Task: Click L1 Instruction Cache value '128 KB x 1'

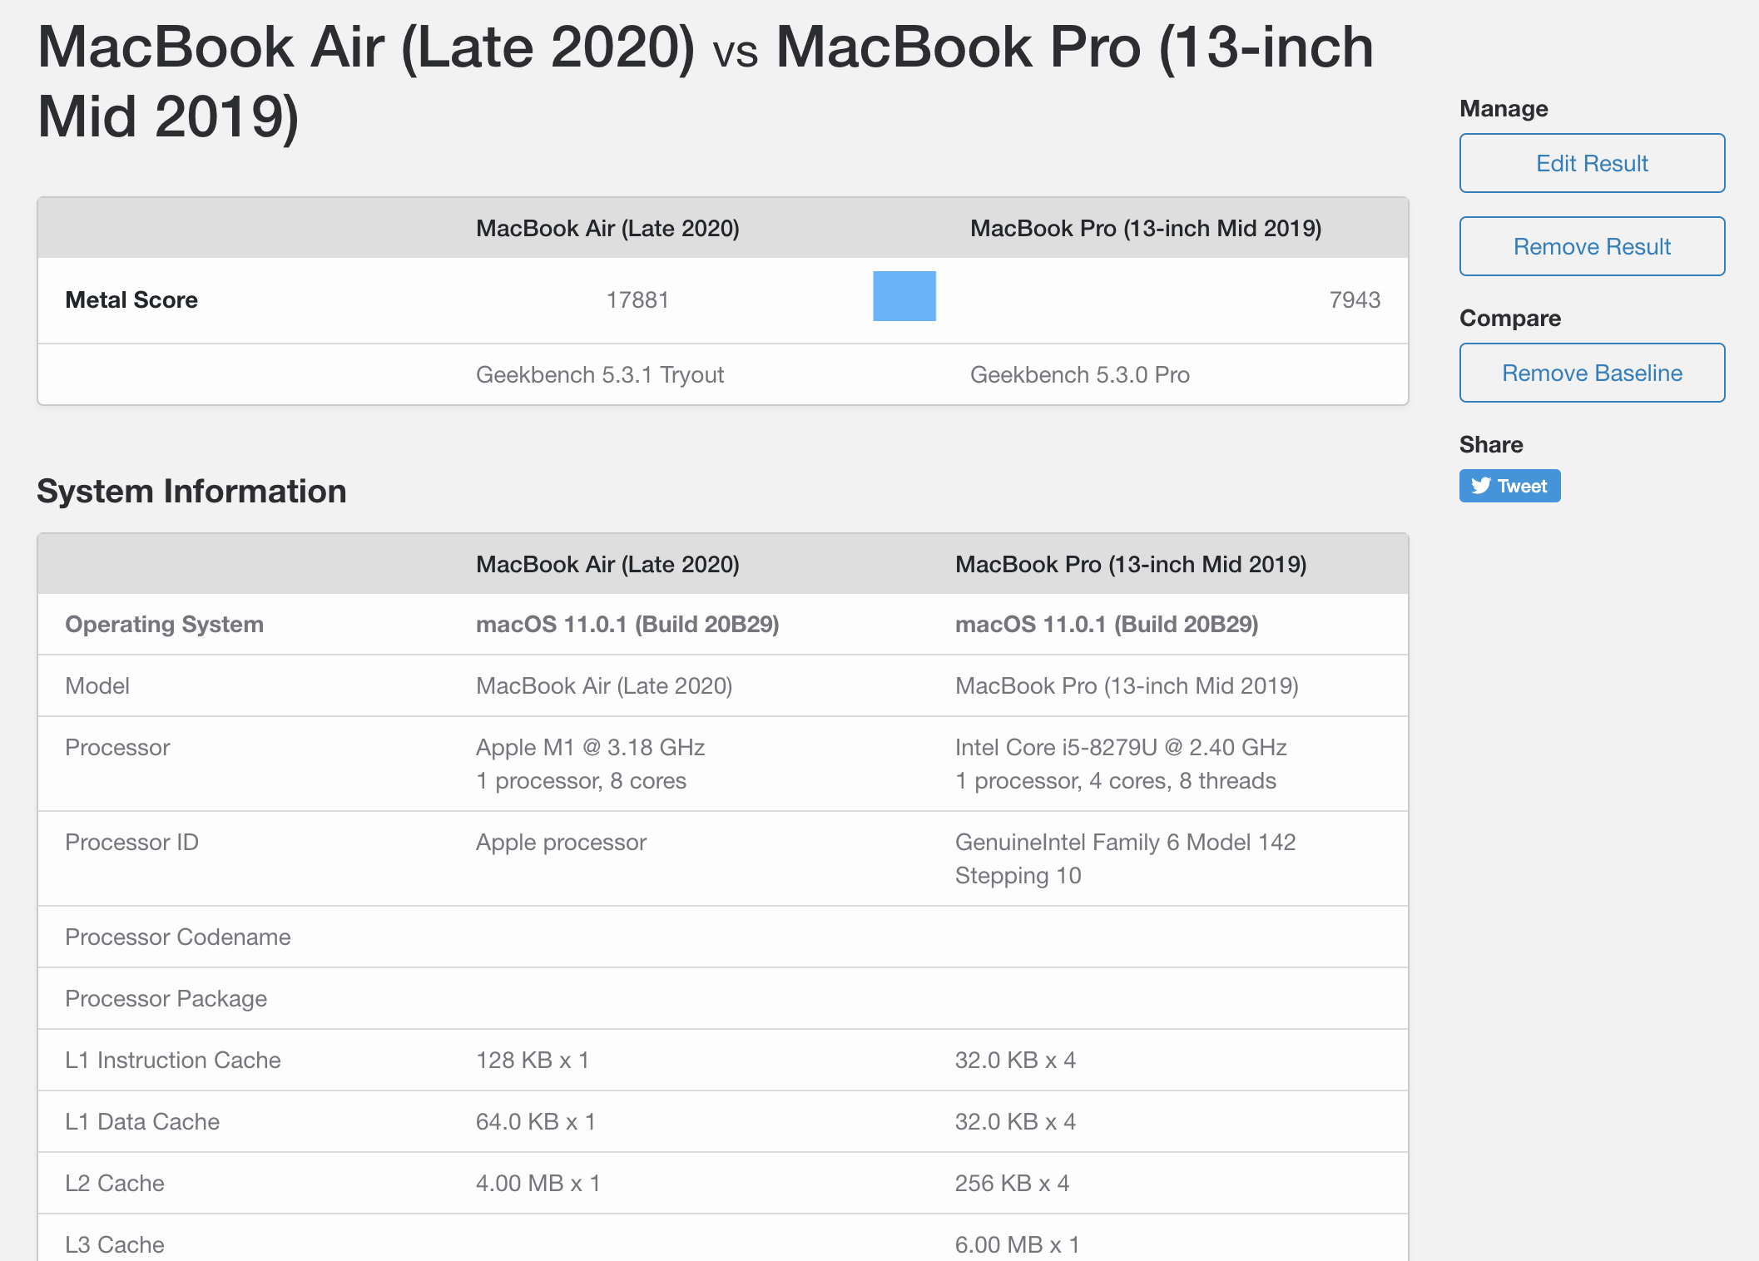Action: pos(533,1060)
